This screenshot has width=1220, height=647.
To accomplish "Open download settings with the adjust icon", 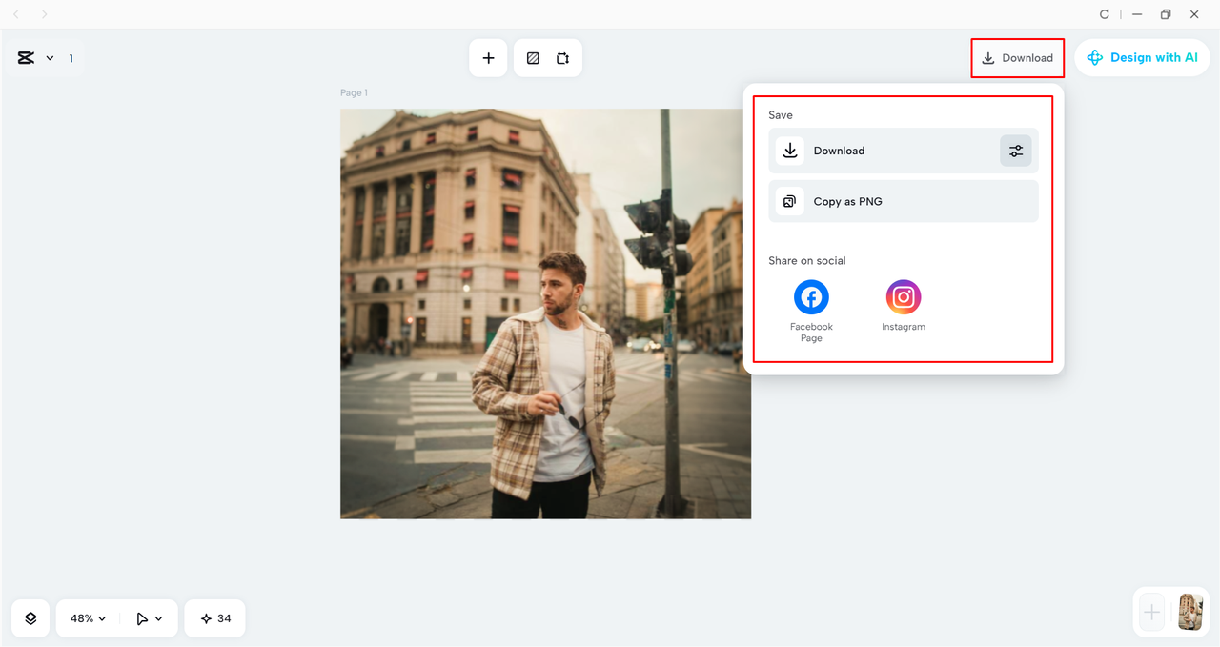I will [x=1014, y=151].
